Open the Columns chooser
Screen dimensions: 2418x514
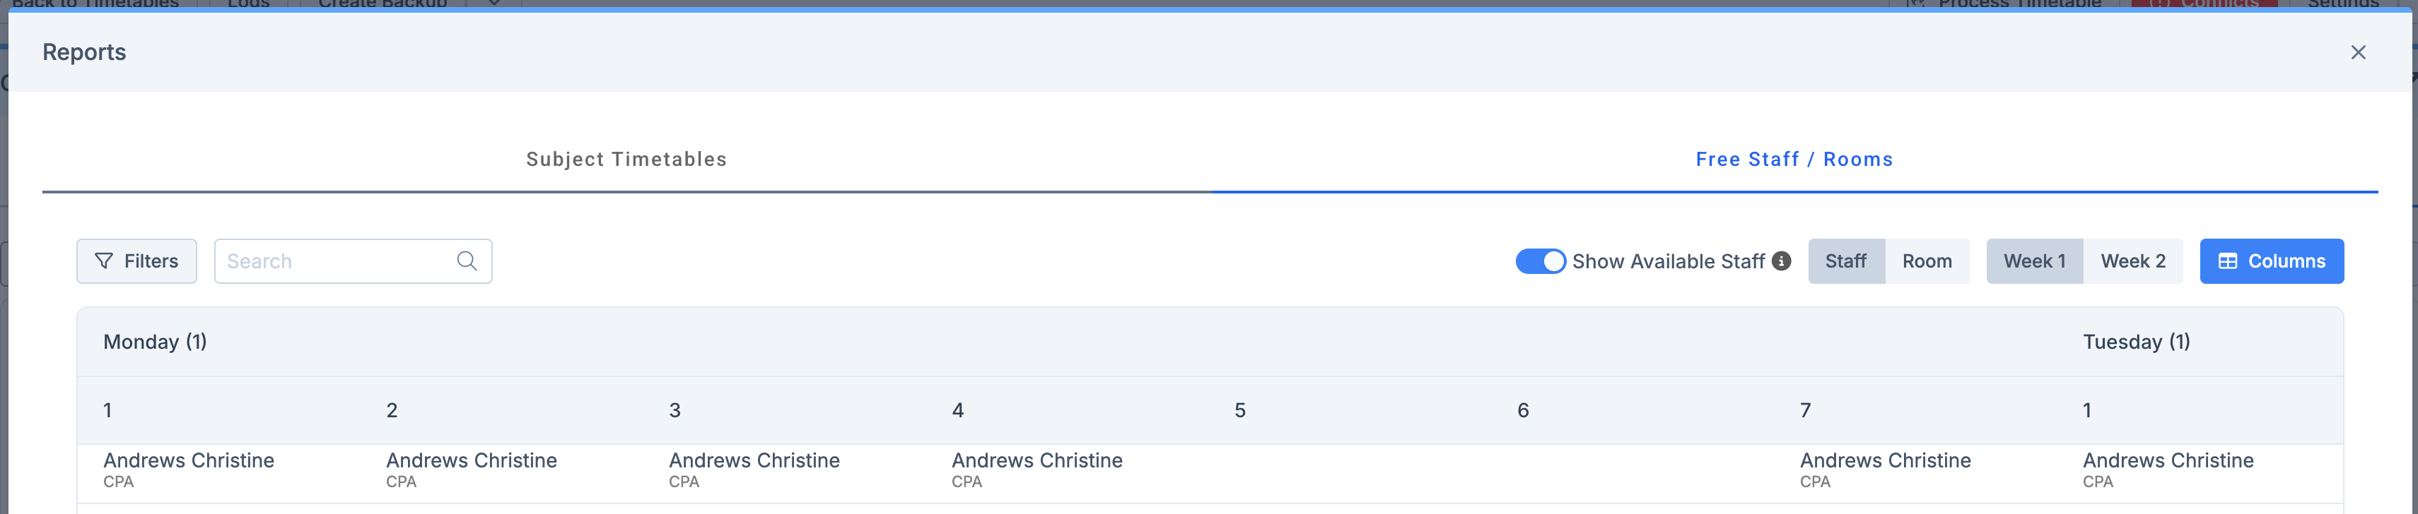[2271, 261]
